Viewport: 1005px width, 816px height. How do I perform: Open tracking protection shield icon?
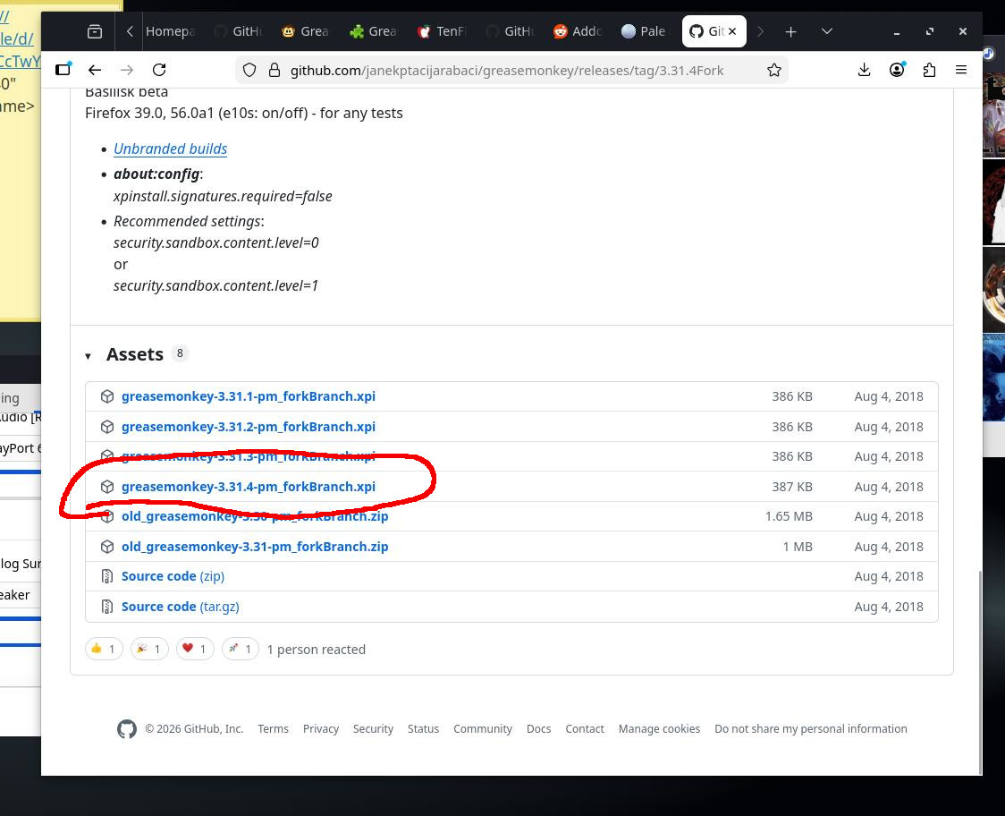pyautogui.click(x=250, y=70)
